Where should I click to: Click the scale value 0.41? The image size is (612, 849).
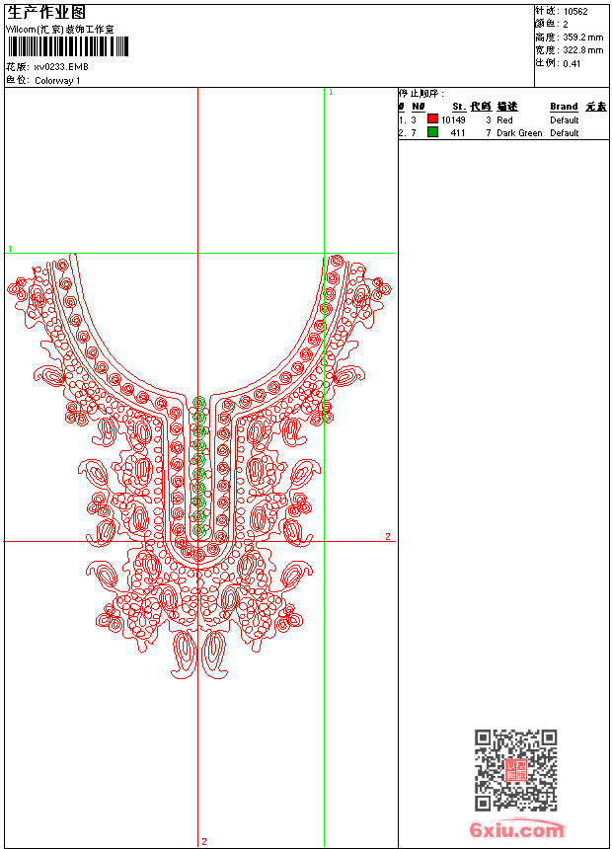coord(572,64)
